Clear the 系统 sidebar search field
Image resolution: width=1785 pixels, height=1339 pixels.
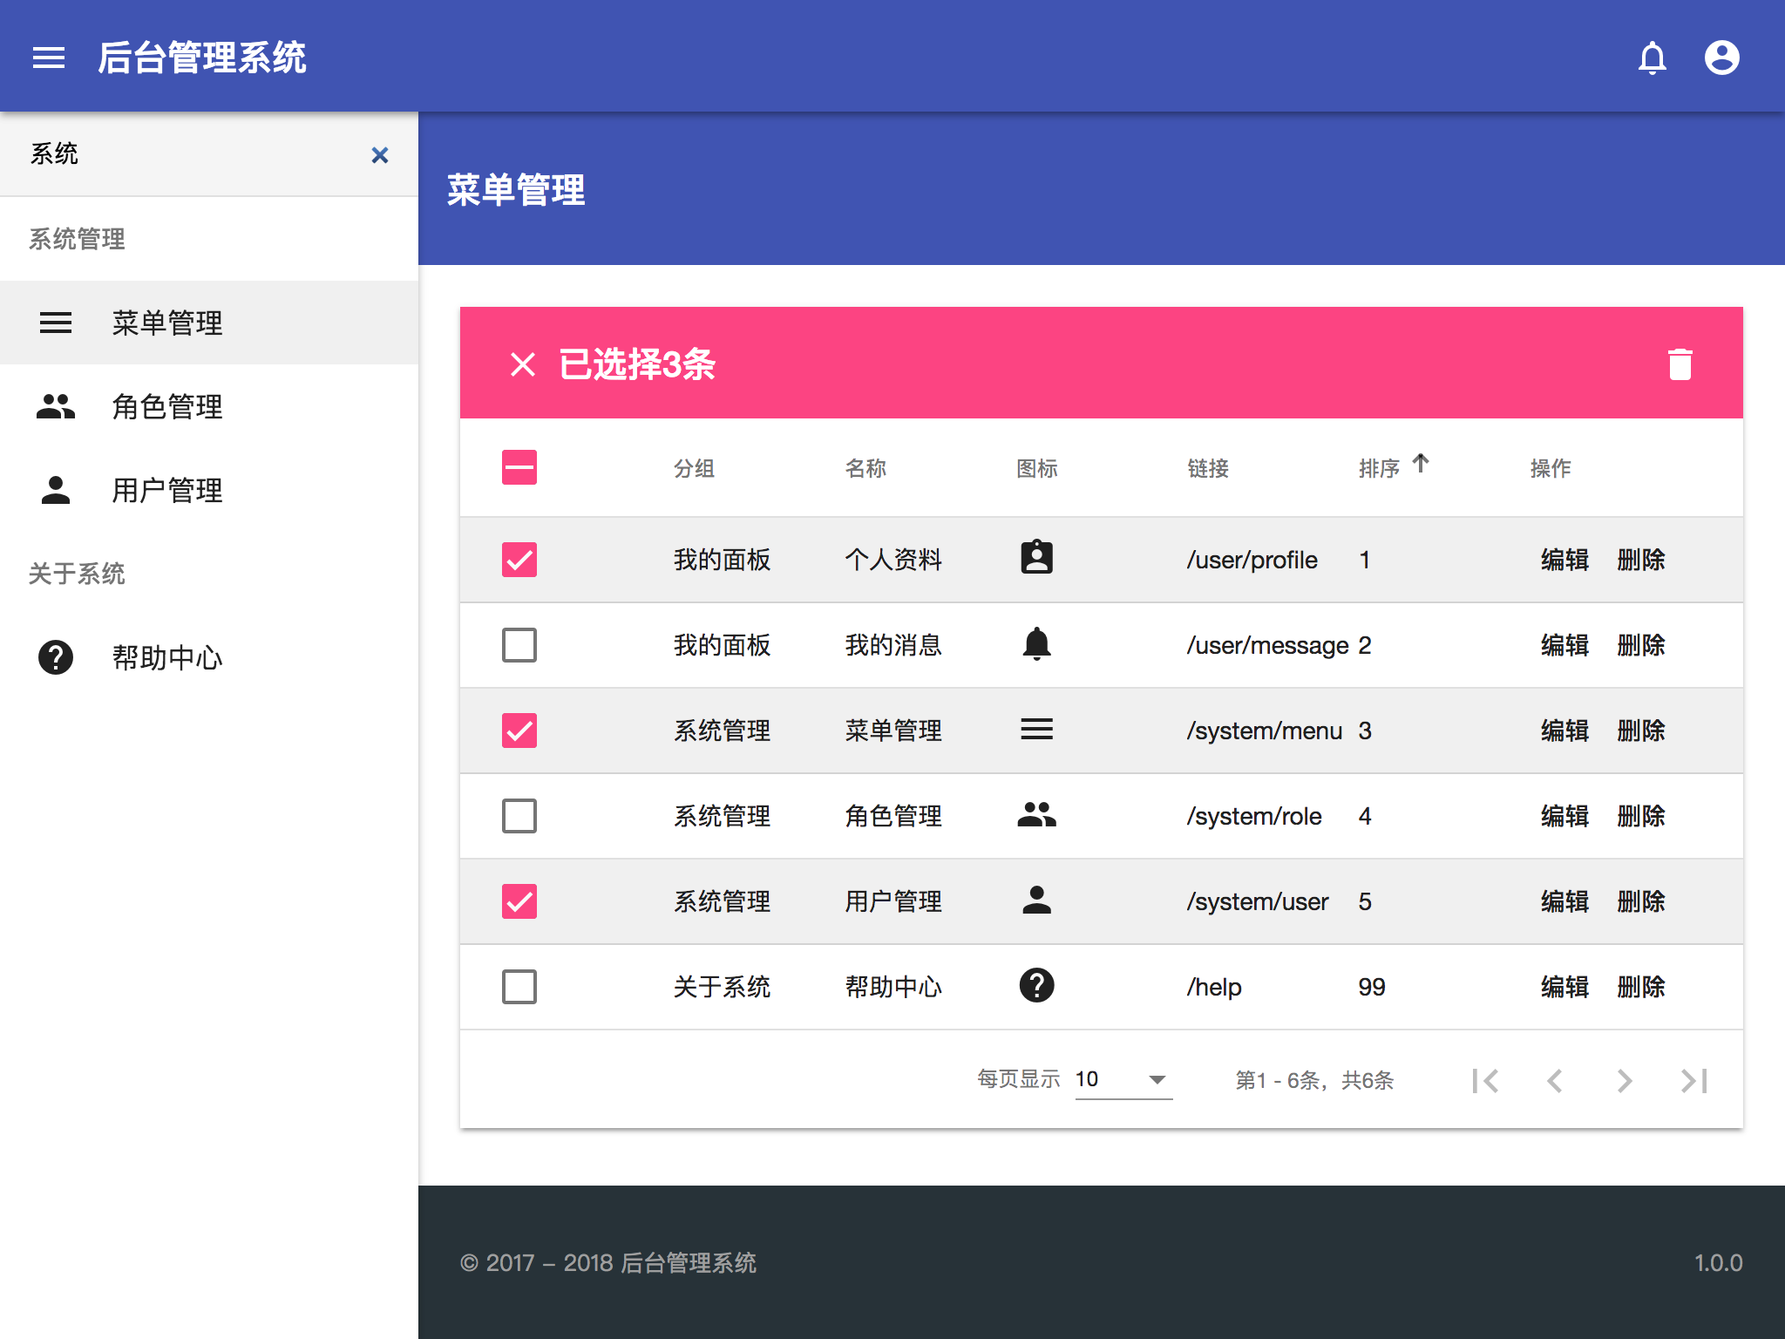380,155
